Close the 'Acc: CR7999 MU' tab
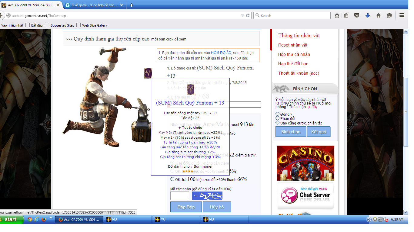The width and height of the screenshot is (414, 232). pyautogui.click(x=58, y=5)
